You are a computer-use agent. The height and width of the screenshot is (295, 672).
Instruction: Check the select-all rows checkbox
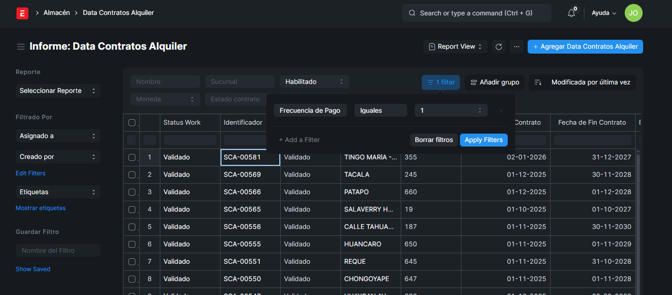[132, 123]
